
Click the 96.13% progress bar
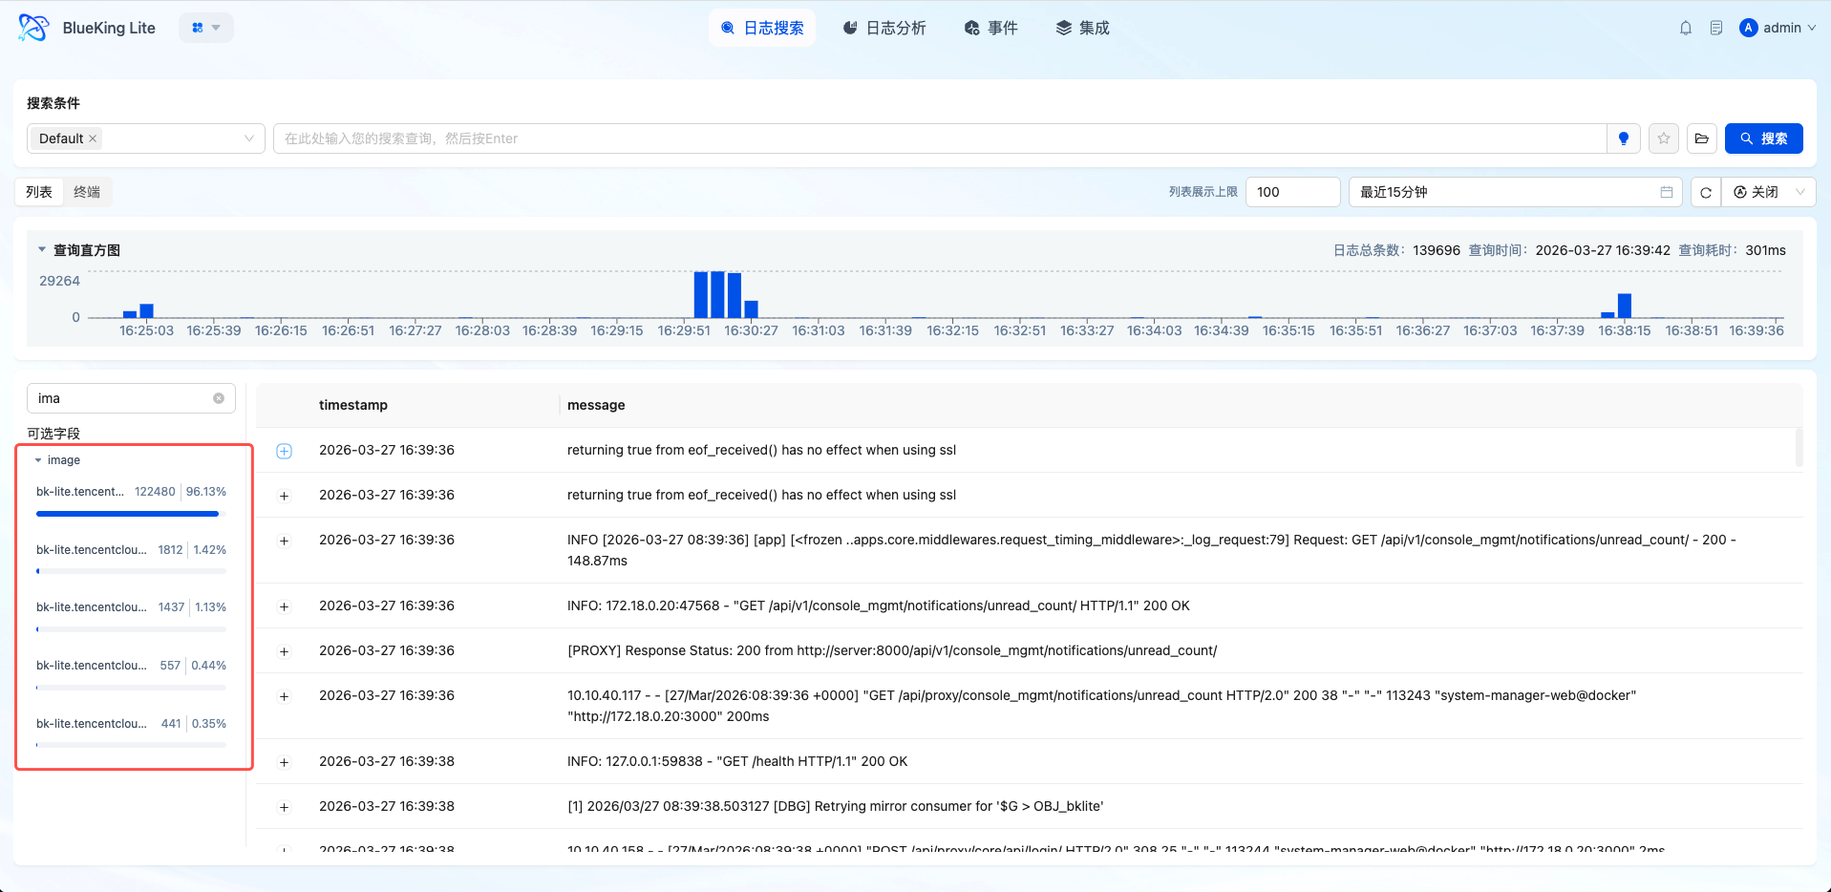pos(131,514)
